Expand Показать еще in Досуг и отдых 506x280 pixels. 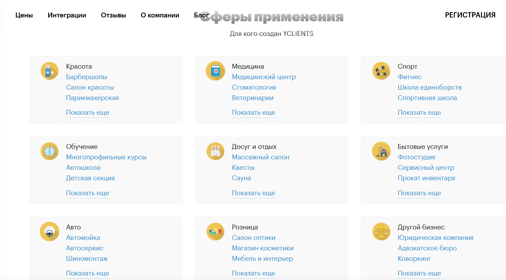254,193
